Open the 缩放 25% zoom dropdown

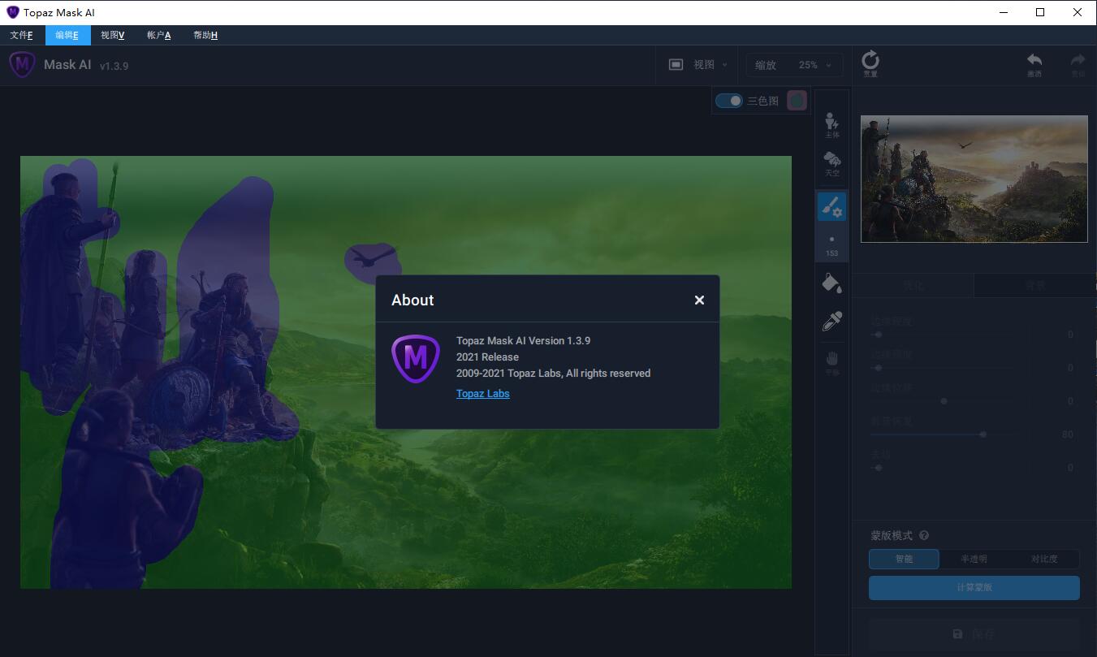(794, 65)
